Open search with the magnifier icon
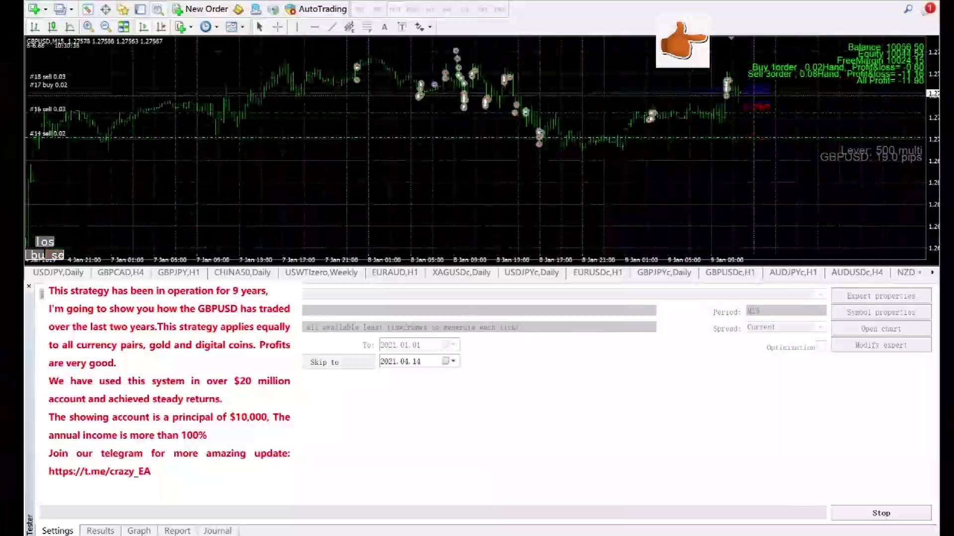This screenshot has width=954, height=536. pyautogui.click(x=908, y=9)
